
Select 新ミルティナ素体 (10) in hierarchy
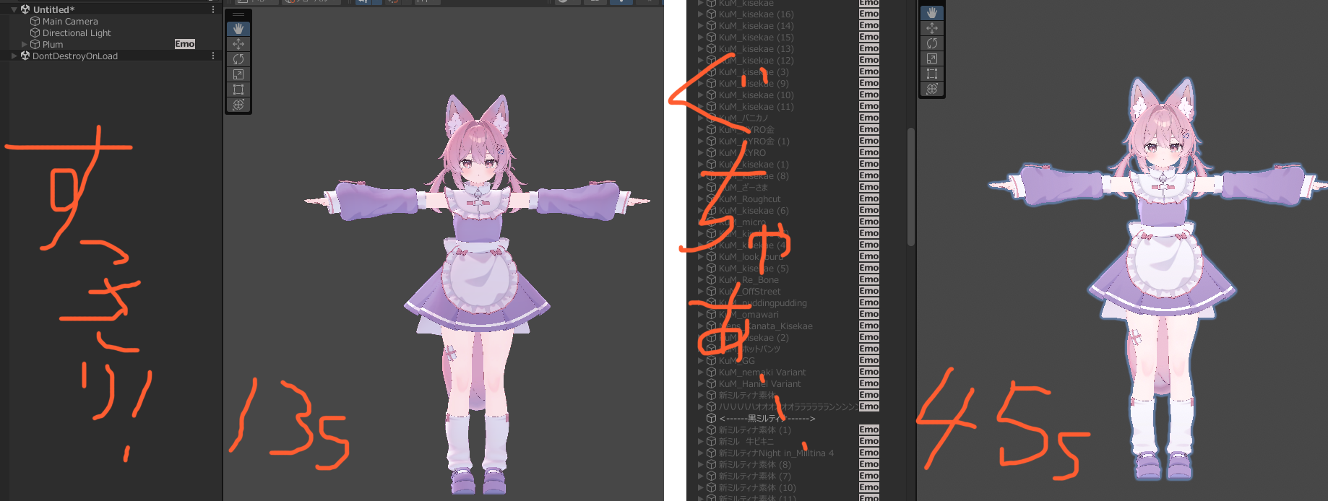coord(757,488)
